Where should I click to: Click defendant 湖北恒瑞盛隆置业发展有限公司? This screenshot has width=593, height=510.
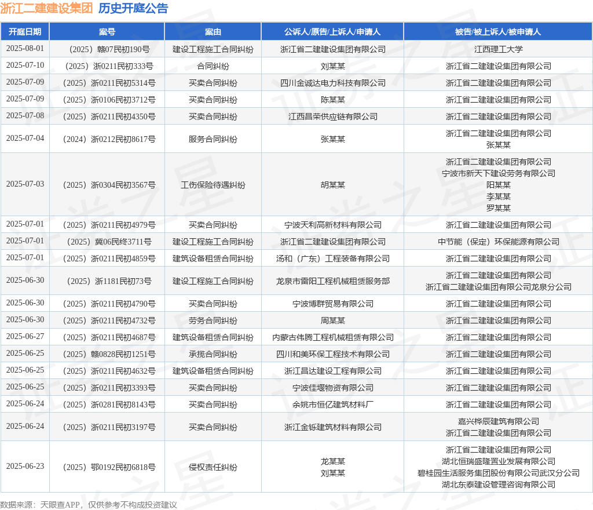(x=498, y=461)
